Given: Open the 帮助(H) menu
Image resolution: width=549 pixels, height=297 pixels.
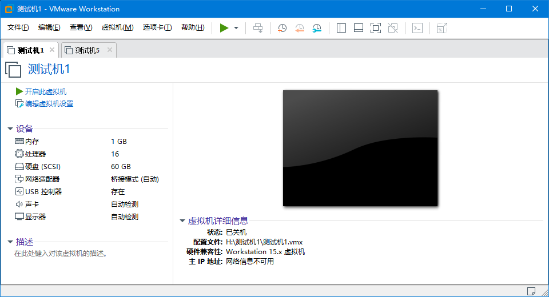Looking at the screenshot, I should 193,27.
